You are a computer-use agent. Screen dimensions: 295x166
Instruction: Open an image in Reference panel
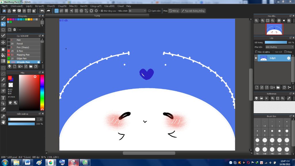[261, 98]
